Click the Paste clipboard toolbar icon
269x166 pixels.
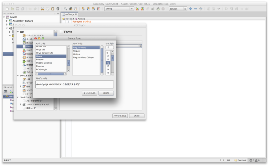[x=53, y=9]
